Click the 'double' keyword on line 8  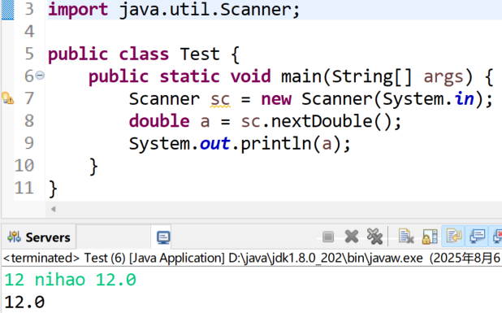[159, 121]
